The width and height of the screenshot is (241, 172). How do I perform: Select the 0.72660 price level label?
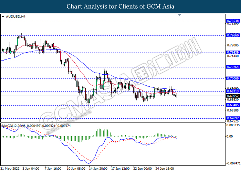pyautogui.click(x=233, y=35)
